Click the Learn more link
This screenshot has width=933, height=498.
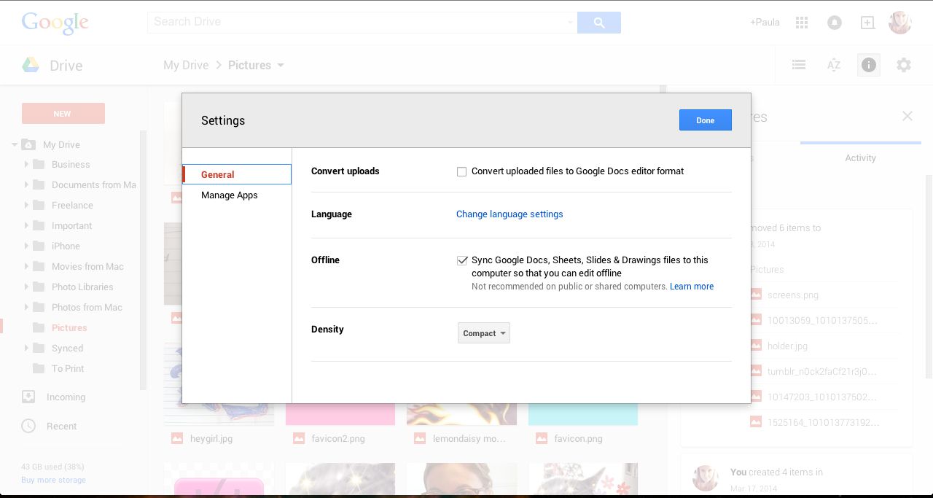pyautogui.click(x=692, y=287)
